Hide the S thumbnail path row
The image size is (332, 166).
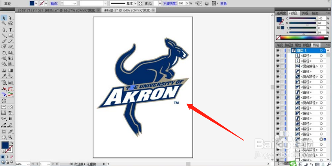(278, 98)
